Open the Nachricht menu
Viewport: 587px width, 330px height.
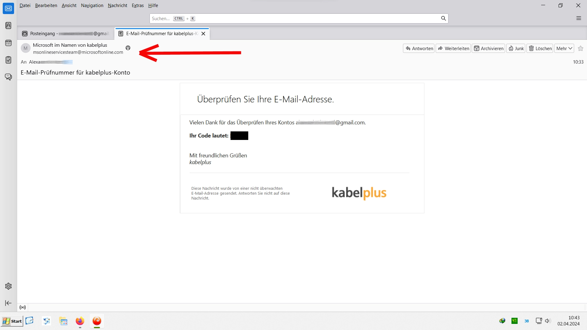[x=117, y=5]
